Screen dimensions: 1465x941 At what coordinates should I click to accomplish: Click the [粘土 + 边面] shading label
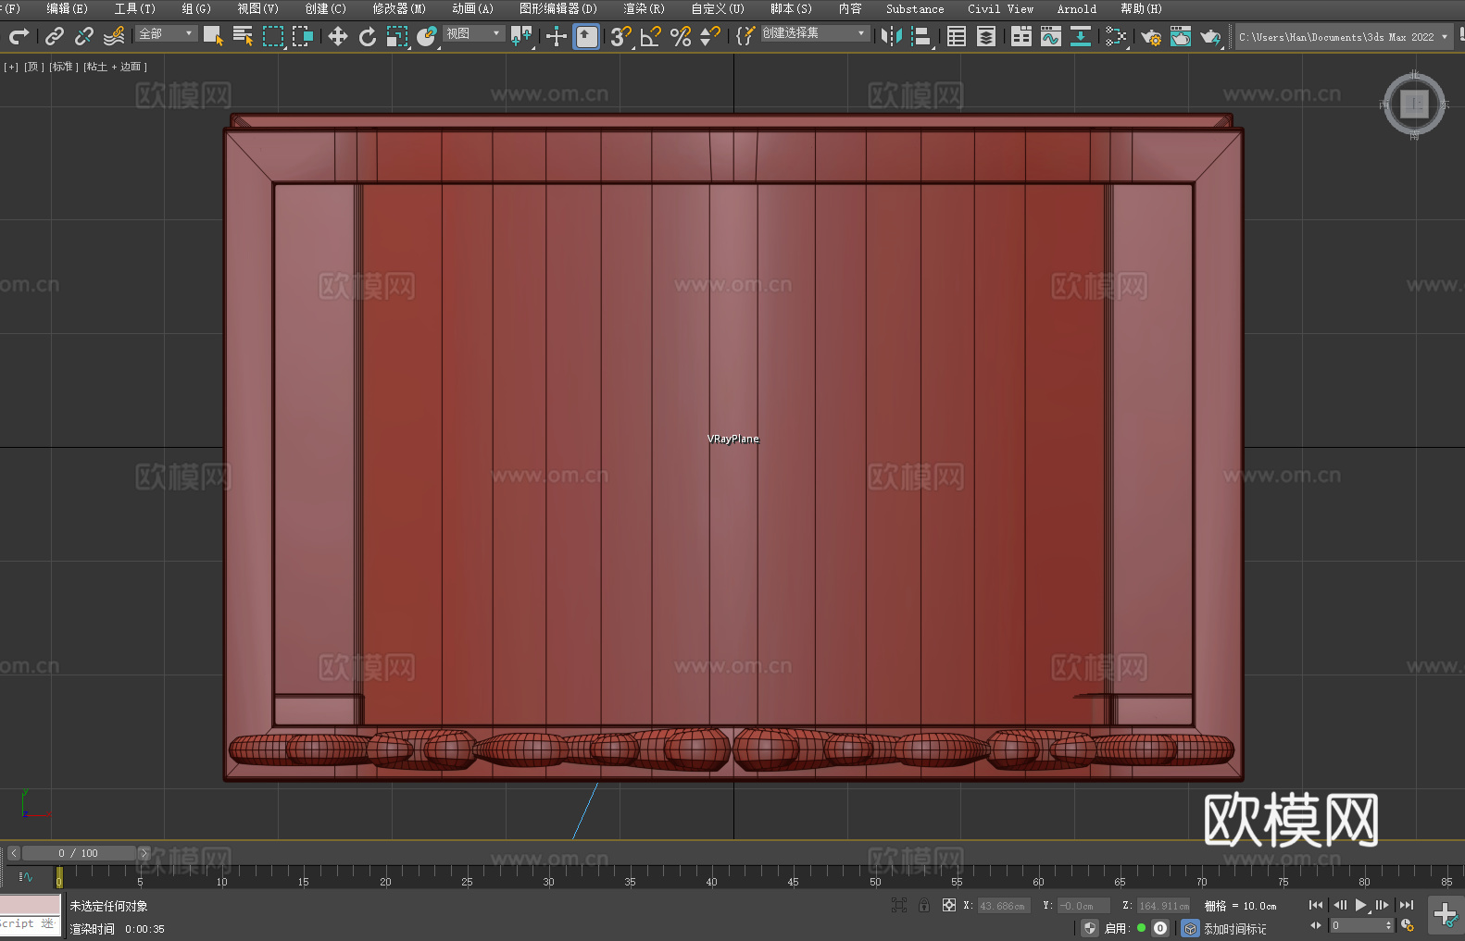[x=116, y=67]
